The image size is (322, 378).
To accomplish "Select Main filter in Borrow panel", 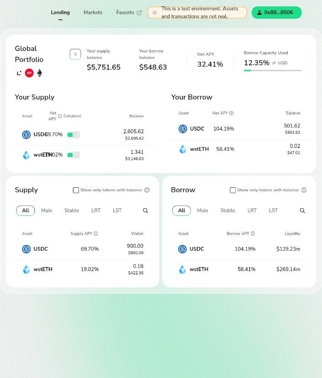I will point(203,210).
